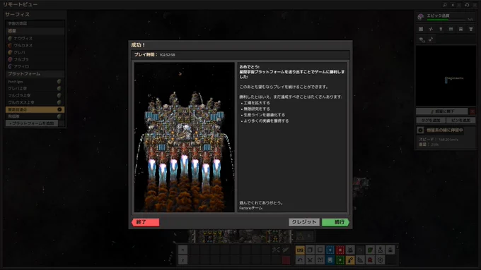
Task: Click the red X button beside 惑星に降下
Action: (473, 111)
